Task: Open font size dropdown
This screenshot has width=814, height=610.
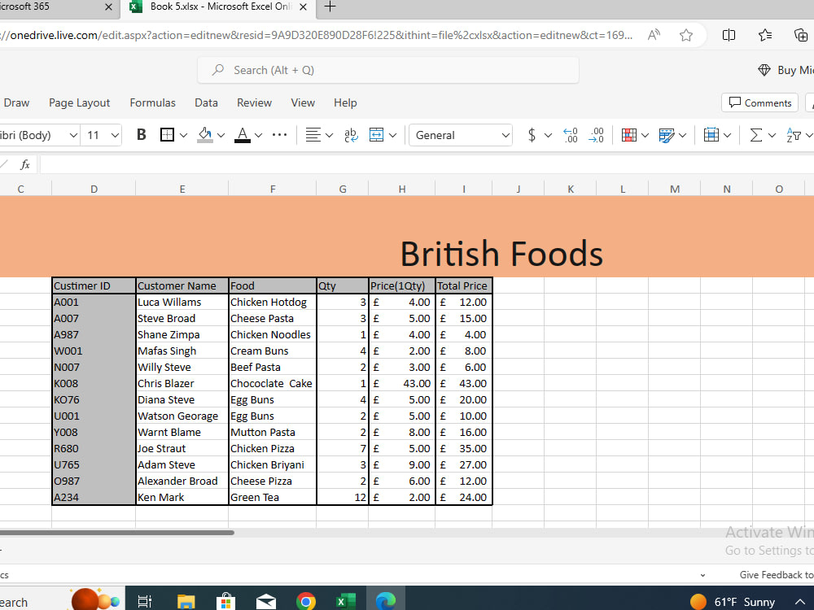Action: click(x=115, y=135)
